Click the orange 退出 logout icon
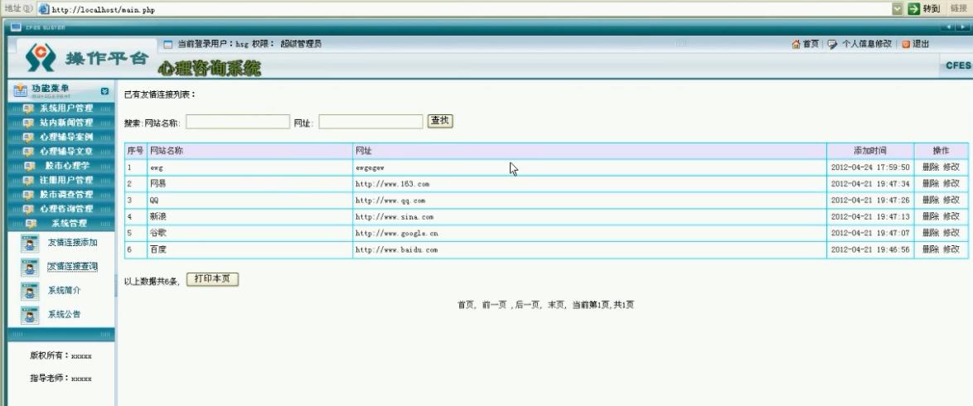The width and height of the screenshot is (973, 406). point(905,44)
